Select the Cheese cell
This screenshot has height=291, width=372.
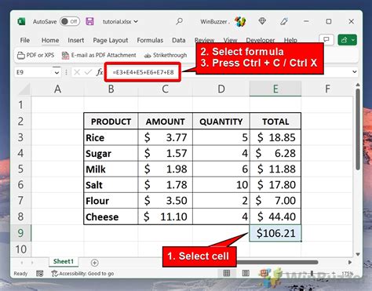(111, 216)
